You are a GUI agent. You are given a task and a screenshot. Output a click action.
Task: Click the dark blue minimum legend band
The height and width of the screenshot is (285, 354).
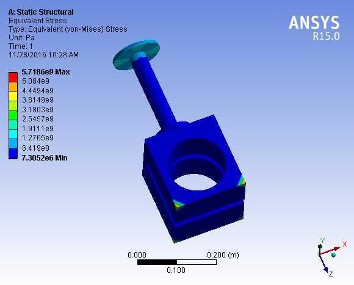click(13, 154)
